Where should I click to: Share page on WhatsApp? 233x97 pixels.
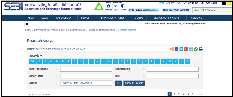196,49
